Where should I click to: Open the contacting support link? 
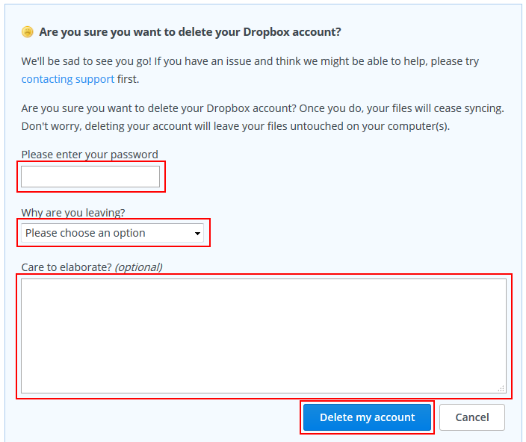[x=68, y=78]
